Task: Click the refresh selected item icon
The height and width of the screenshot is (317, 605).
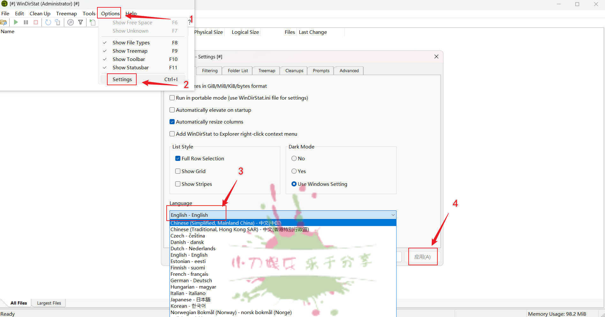Action: coord(57,22)
